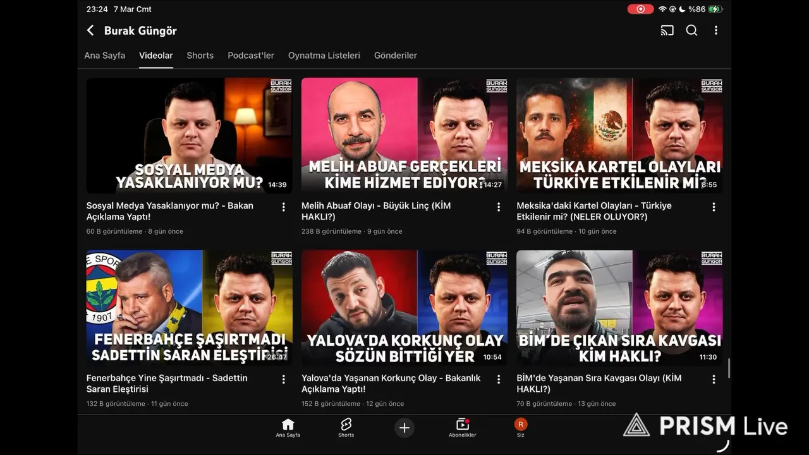
Task: Tap the Wi-Fi status icon
Action: pyautogui.click(x=662, y=9)
